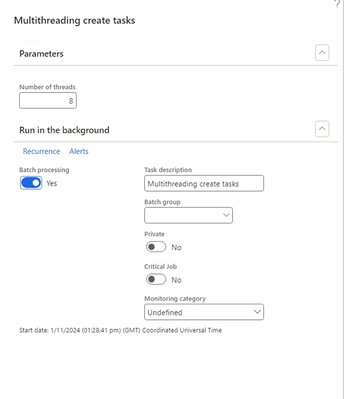
Task: Collapse the Parameters section chevron
Action: [x=322, y=53]
